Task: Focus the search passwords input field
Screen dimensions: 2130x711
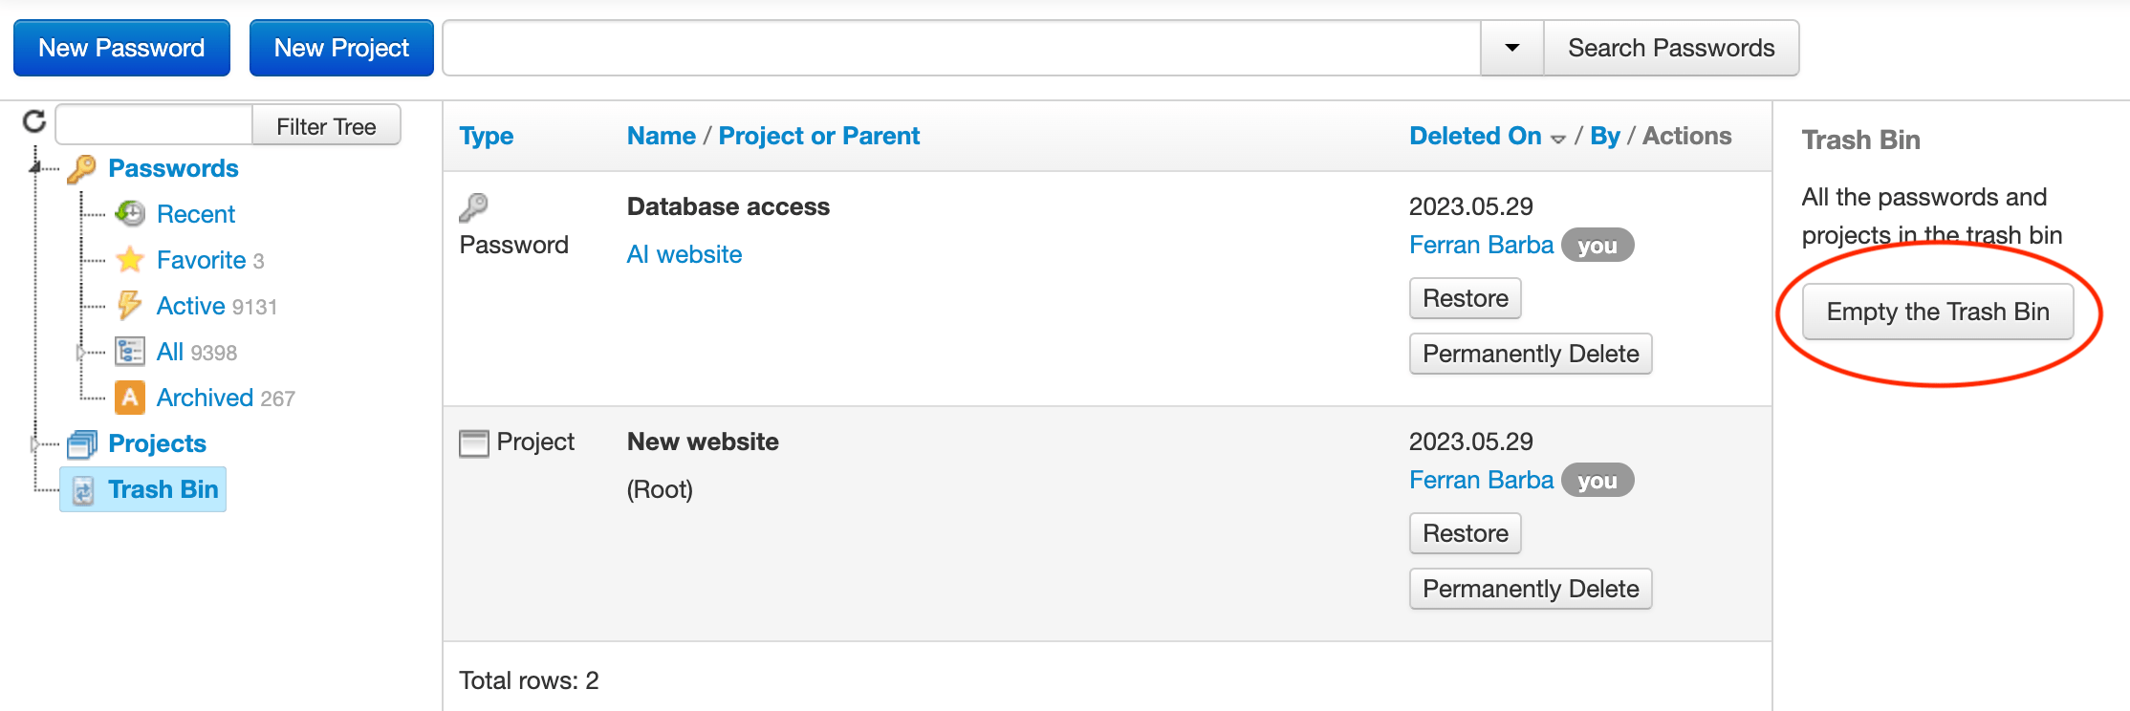Action: (961, 48)
